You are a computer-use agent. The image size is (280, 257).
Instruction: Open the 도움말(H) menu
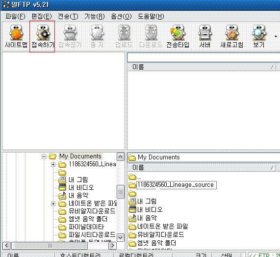point(151,17)
